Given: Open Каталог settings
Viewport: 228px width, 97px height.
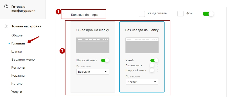Looking at the screenshot, I should pos(18,84).
